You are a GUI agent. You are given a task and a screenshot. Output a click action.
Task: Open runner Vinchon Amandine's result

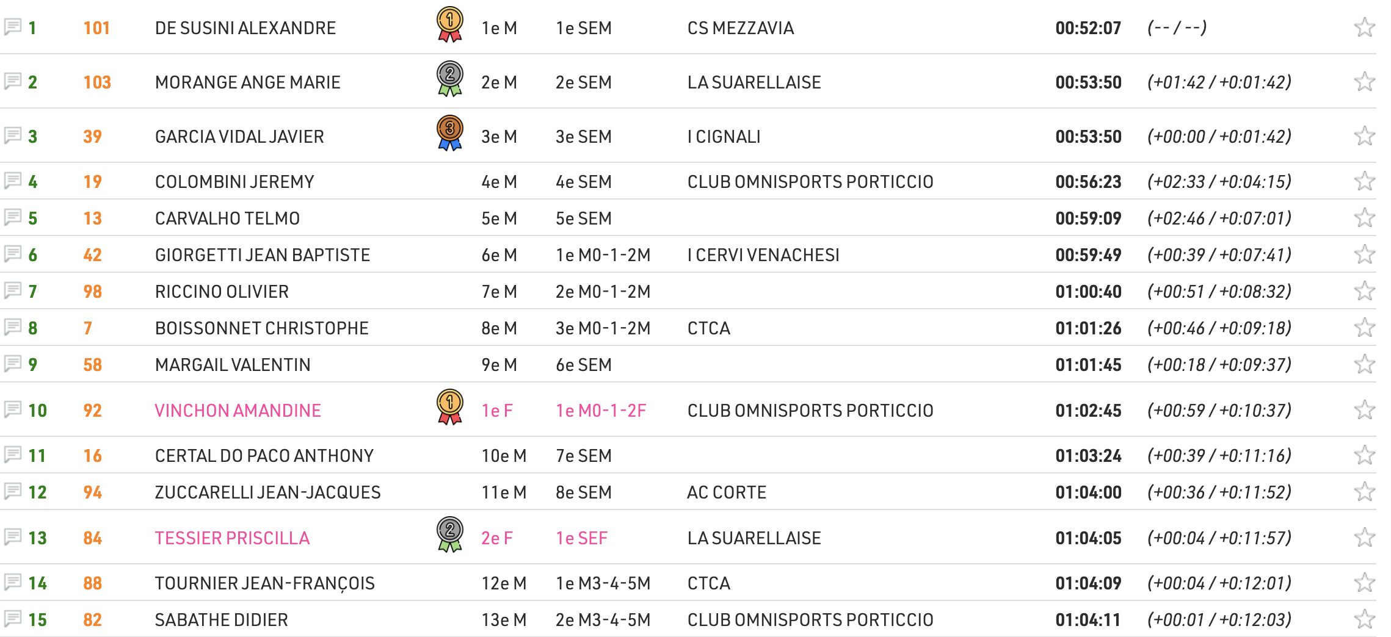[x=238, y=411]
